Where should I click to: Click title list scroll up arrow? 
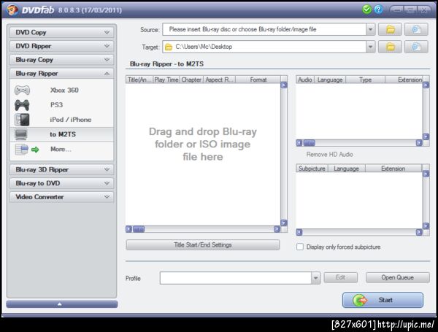[x=284, y=85]
